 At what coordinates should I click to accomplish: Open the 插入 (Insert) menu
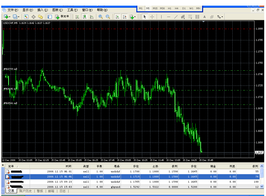pyautogui.click(x=42, y=10)
